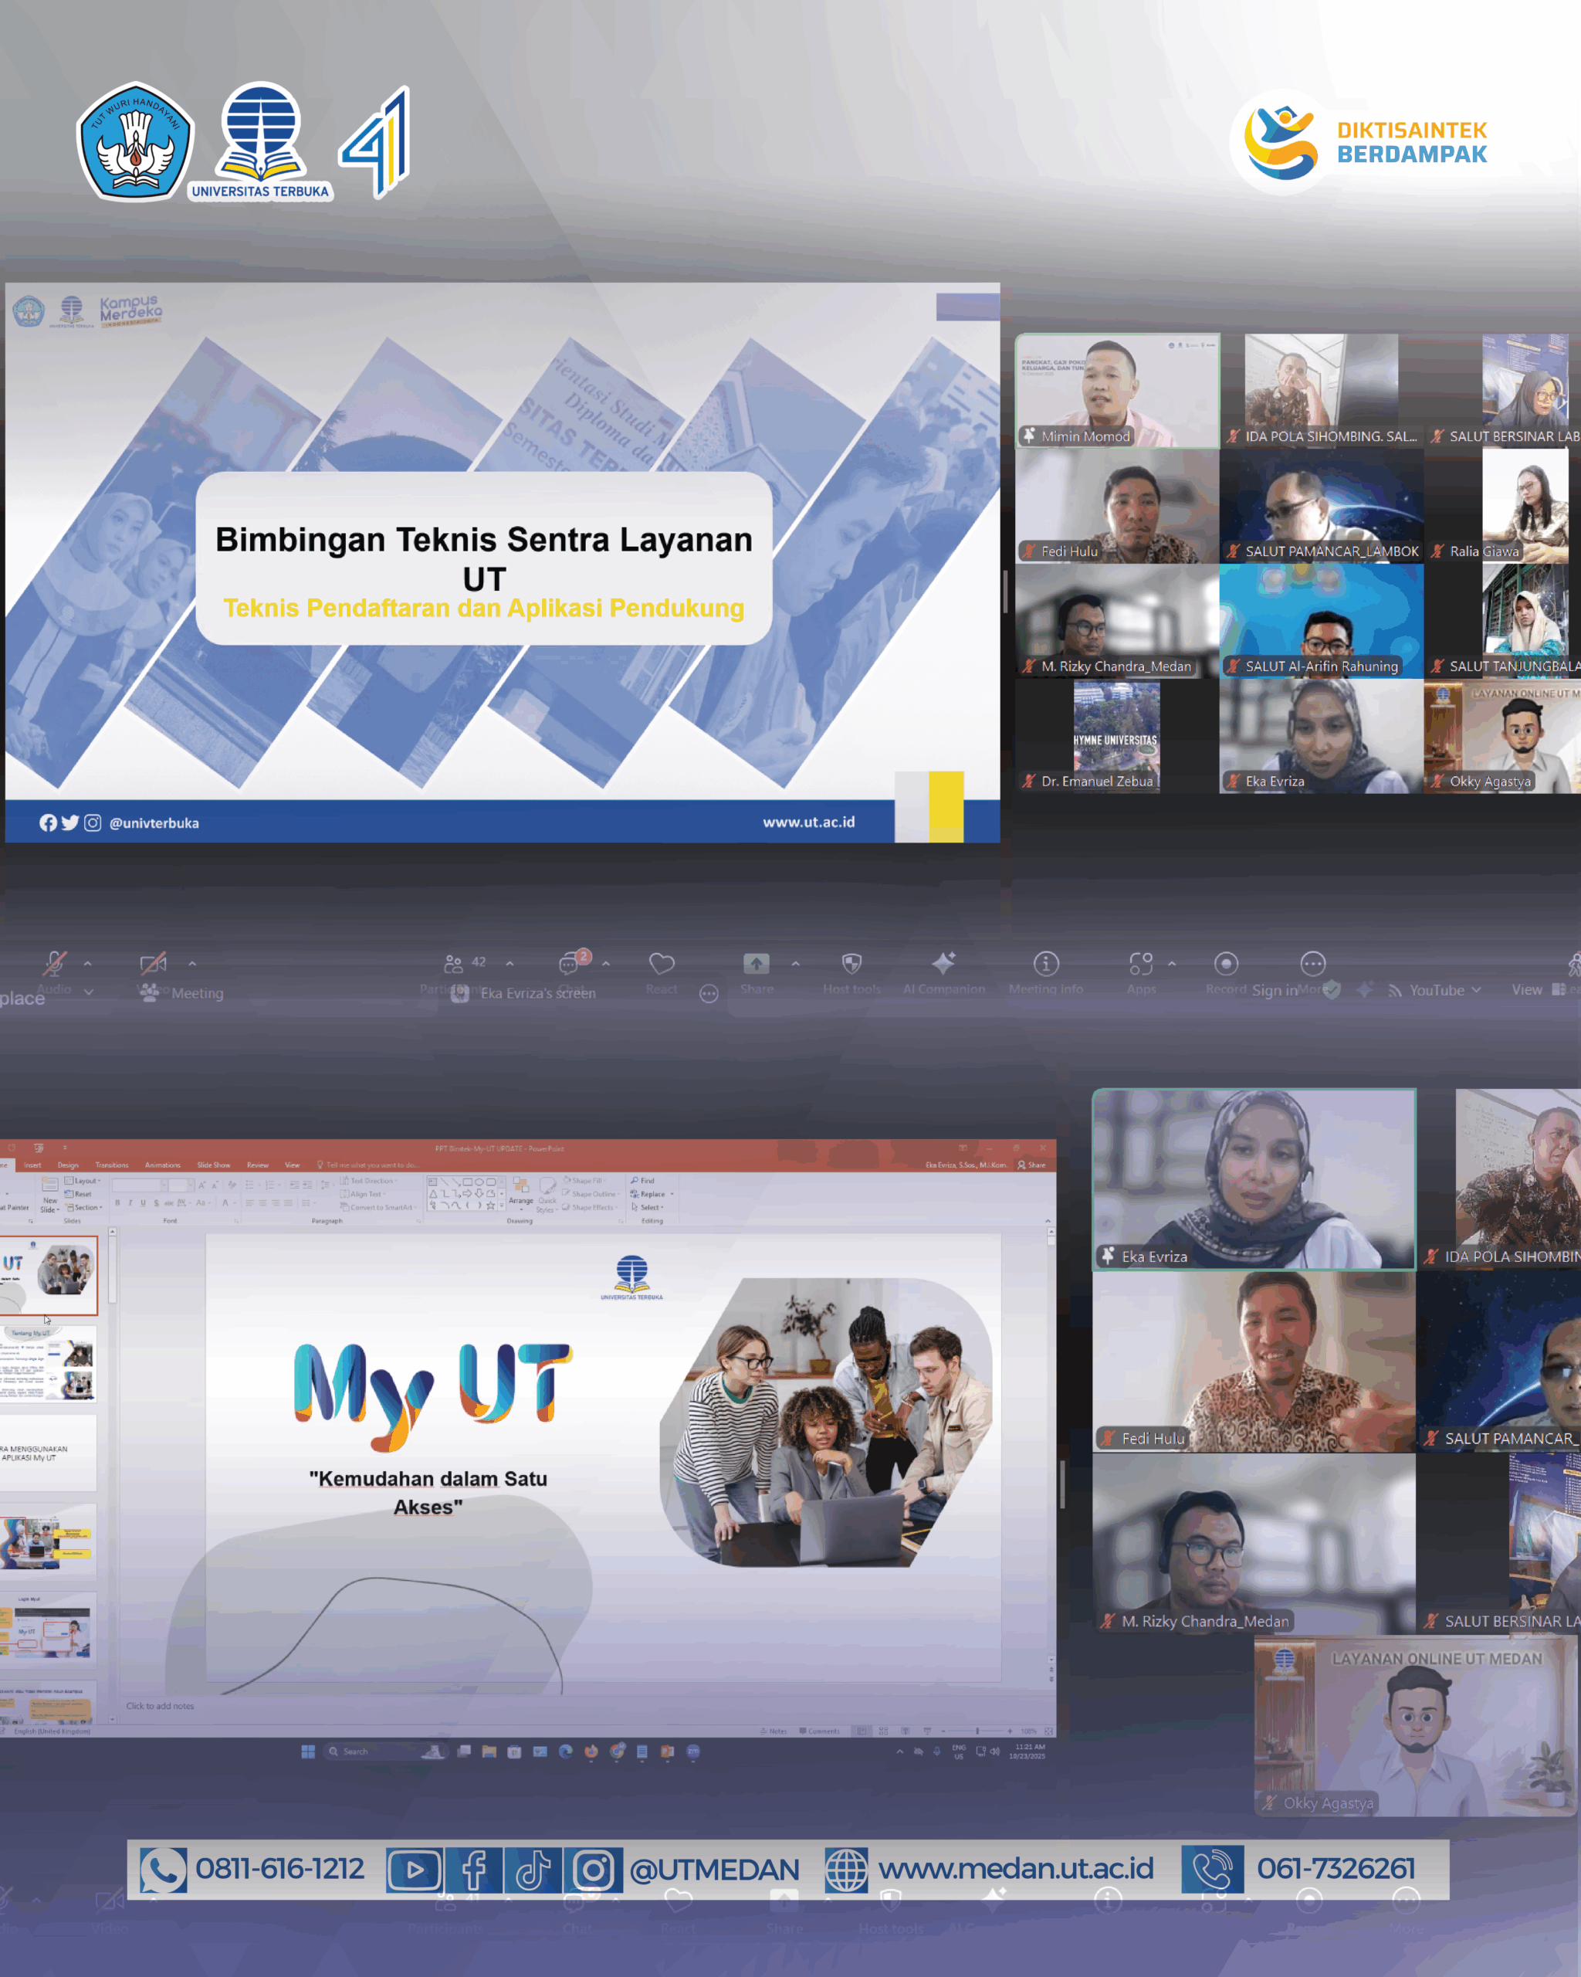Toggle Bold formatting in PowerPoint ribbon
This screenshot has width=1581, height=1977.
tap(117, 1203)
